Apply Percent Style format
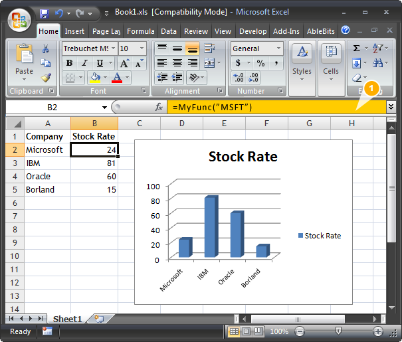This screenshot has width=402, height=342. click(x=260, y=63)
